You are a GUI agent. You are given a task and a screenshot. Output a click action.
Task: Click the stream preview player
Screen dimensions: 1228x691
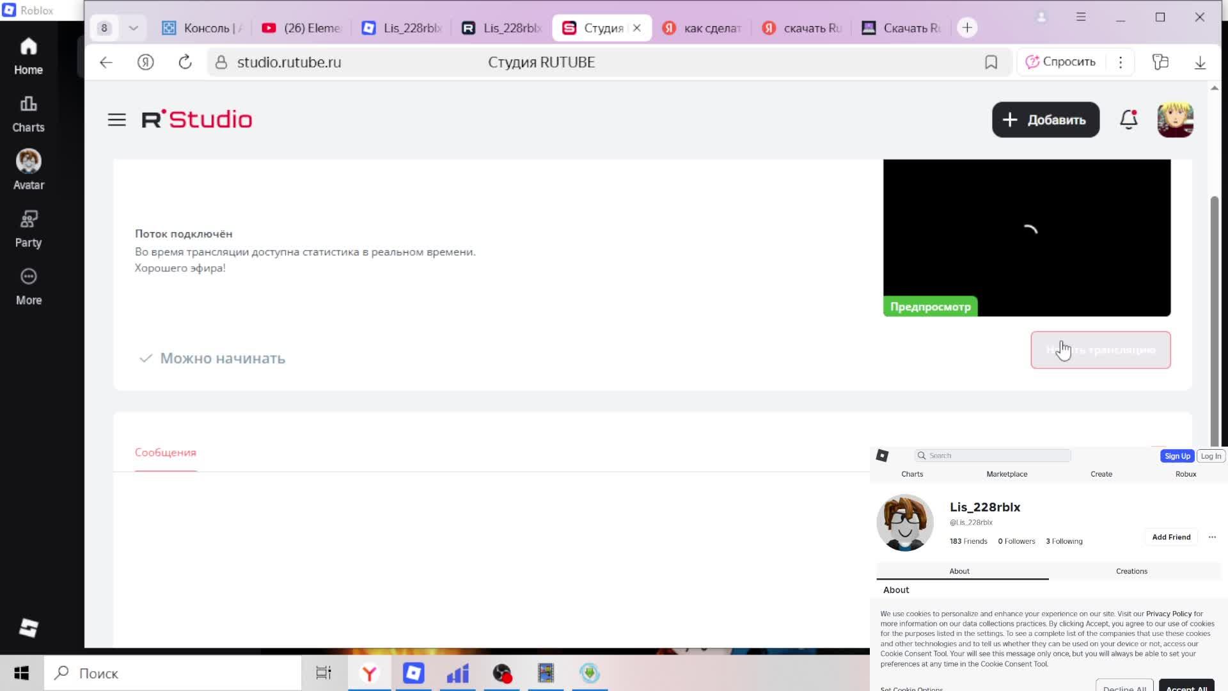click(x=1027, y=237)
